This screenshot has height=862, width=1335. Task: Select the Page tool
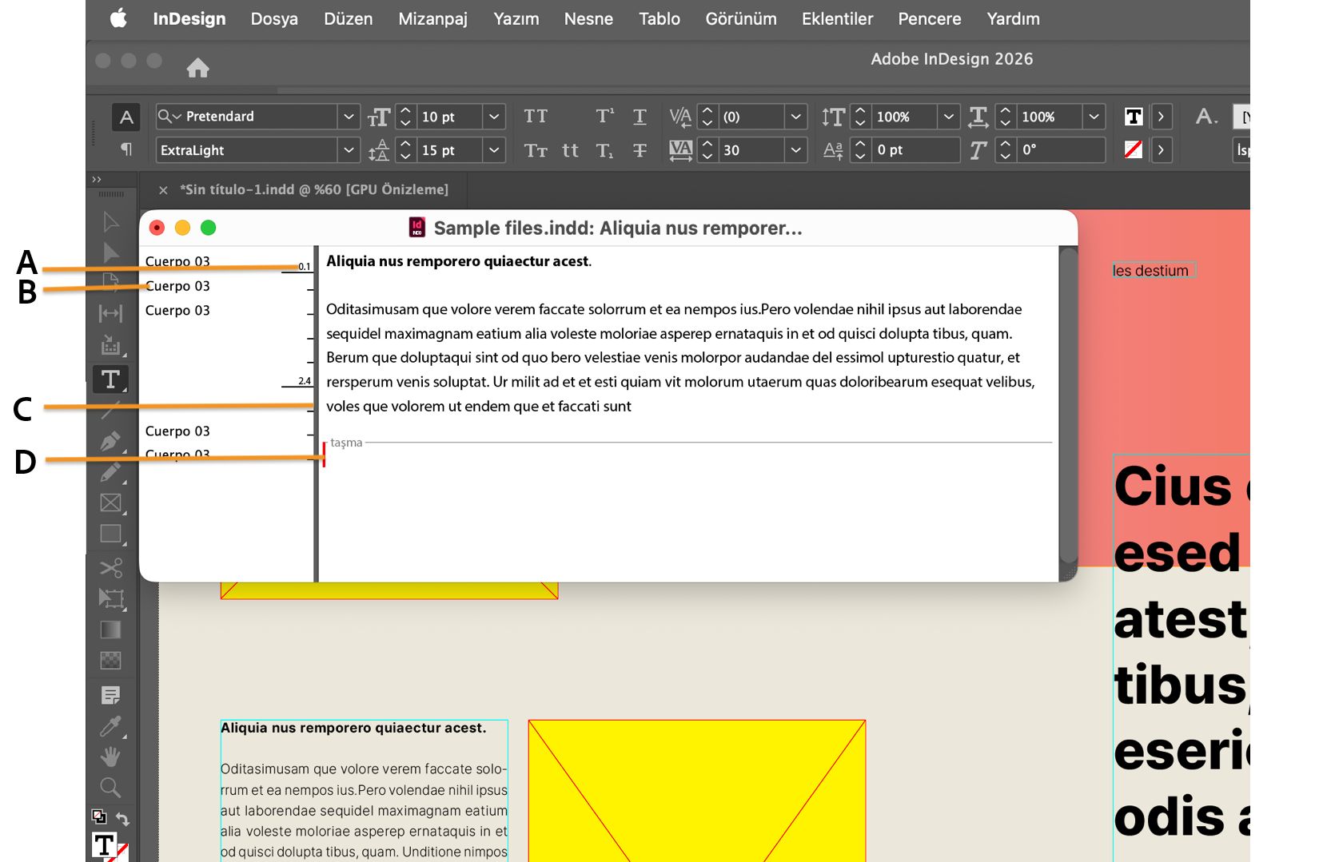pos(111,282)
